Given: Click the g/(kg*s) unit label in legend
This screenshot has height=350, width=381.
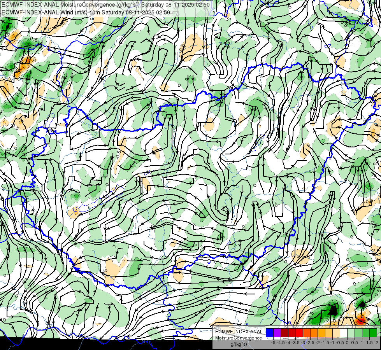Looking at the screenshot, I should (239, 345).
